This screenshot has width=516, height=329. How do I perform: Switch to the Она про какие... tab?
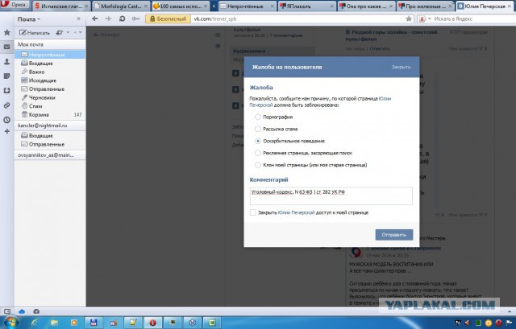click(x=366, y=6)
